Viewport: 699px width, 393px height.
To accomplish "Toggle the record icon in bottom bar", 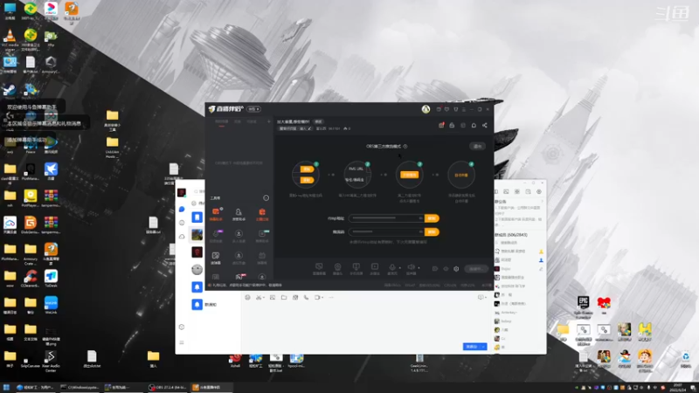I will point(434,269).
